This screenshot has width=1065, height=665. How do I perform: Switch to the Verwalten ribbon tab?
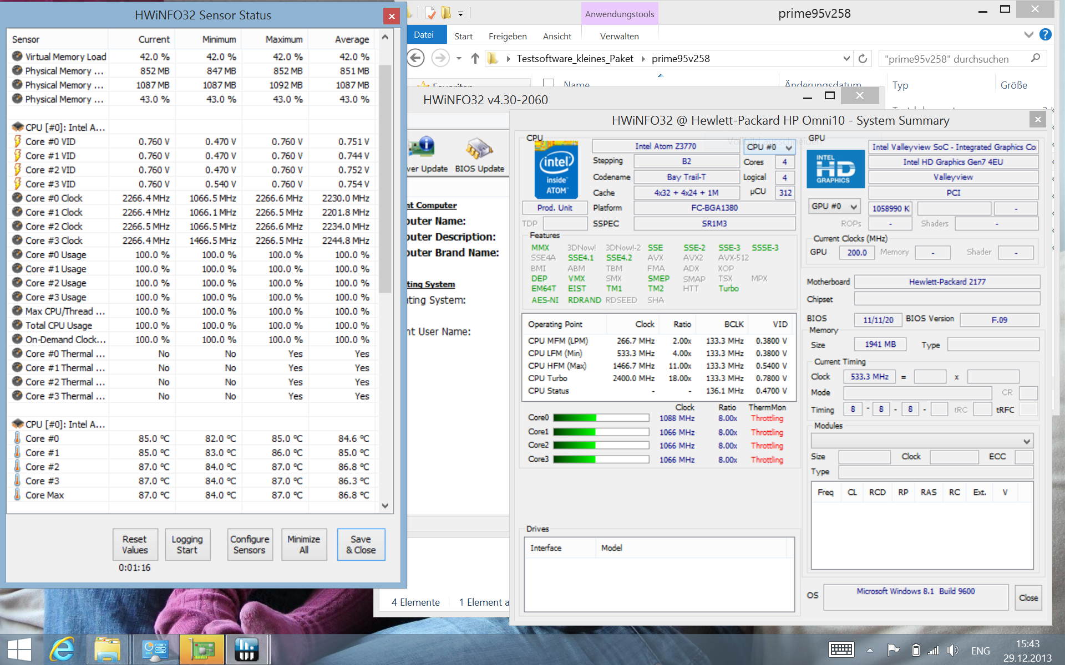pos(620,36)
